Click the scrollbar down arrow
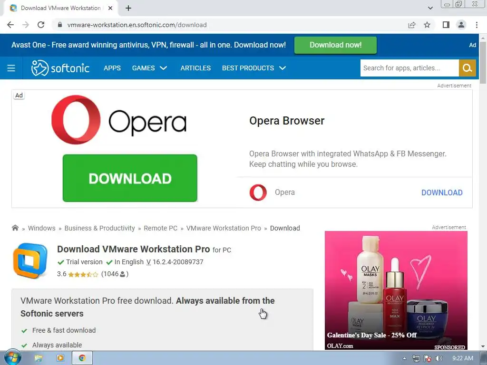 [x=483, y=346]
